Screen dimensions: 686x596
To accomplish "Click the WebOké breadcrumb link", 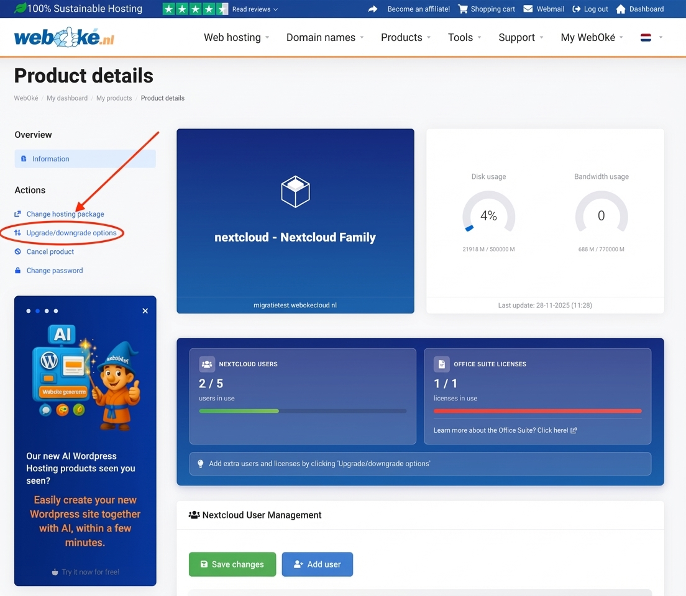I will 26,98.
